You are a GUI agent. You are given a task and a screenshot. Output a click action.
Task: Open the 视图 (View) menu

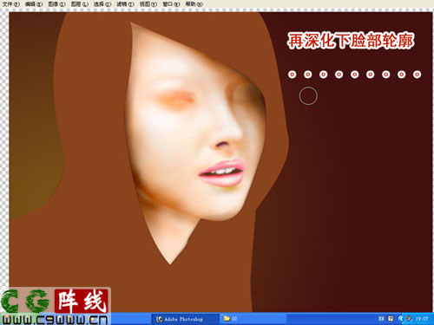(x=148, y=4)
